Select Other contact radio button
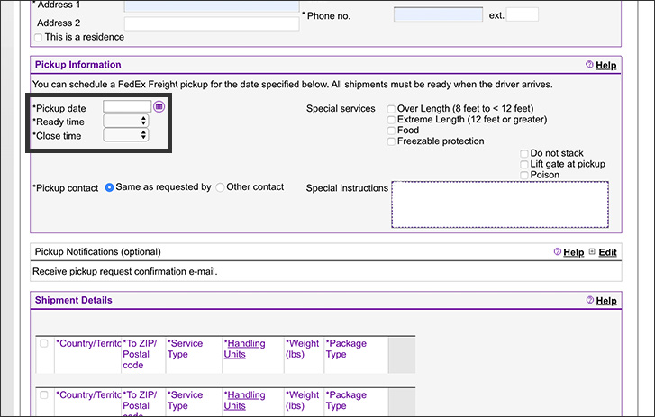This screenshot has width=655, height=417. [x=220, y=187]
